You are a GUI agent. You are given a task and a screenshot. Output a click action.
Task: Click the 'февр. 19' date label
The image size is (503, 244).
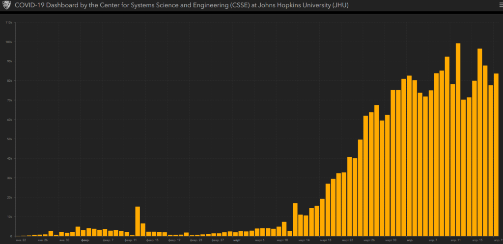[174, 240]
